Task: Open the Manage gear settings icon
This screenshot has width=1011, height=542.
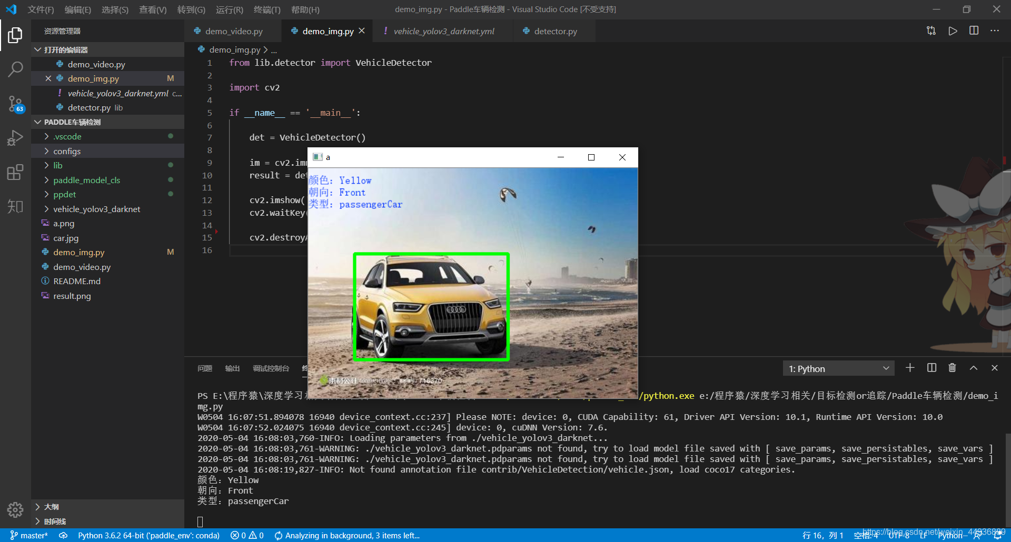Action: click(15, 509)
